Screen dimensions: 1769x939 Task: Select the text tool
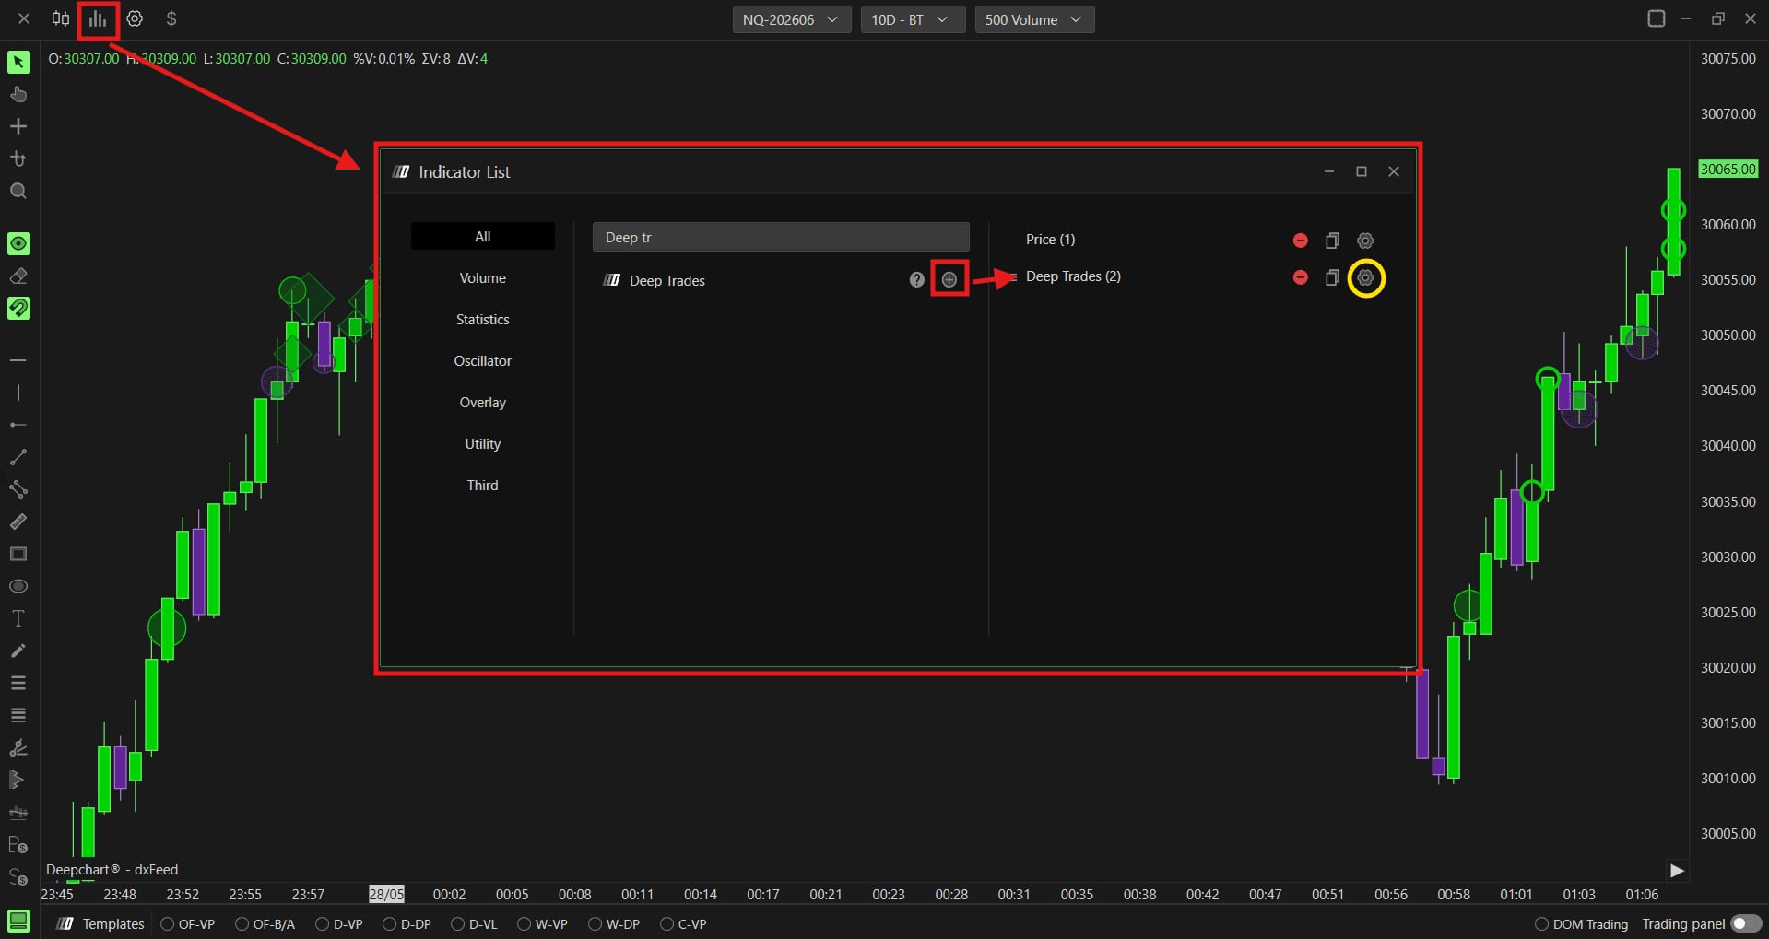click(18, 618)
